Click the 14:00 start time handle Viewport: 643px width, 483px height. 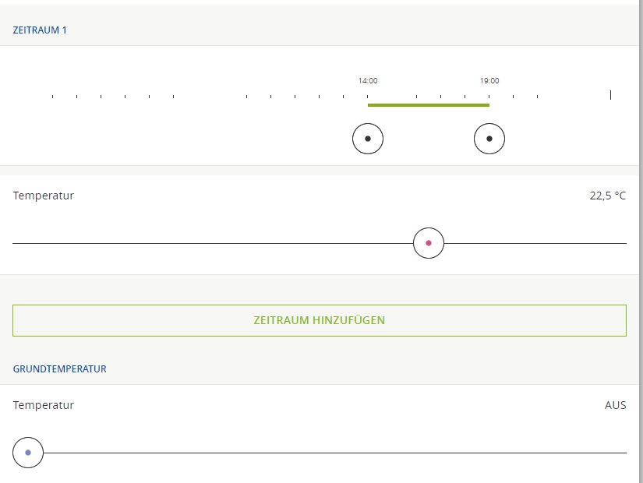point(368,139)
